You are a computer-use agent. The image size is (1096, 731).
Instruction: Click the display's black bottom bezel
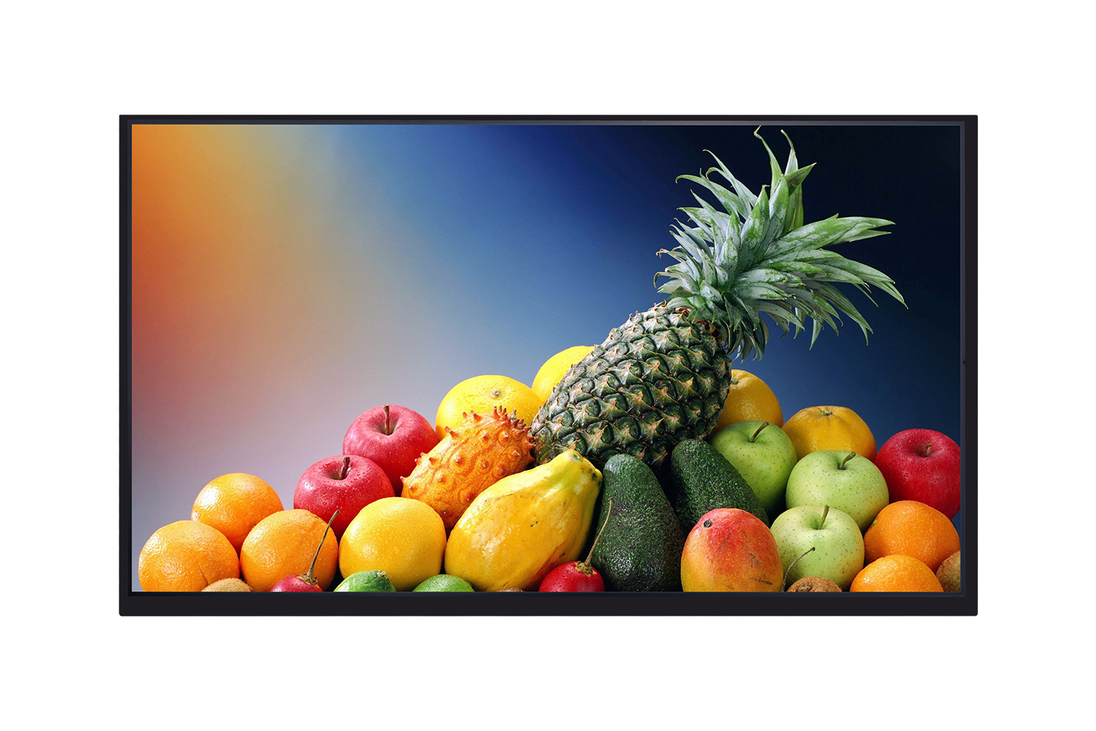[x=548, y=604]
